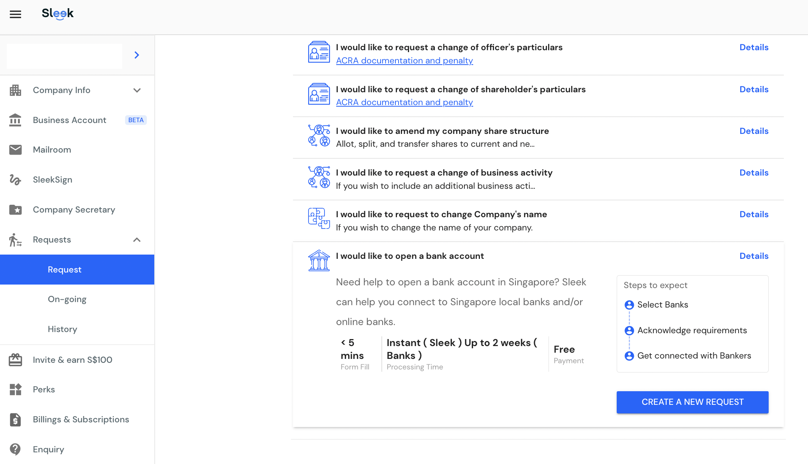808x464 pixels.
Task: Click the Requests person icon
Action: click(15, 239)
